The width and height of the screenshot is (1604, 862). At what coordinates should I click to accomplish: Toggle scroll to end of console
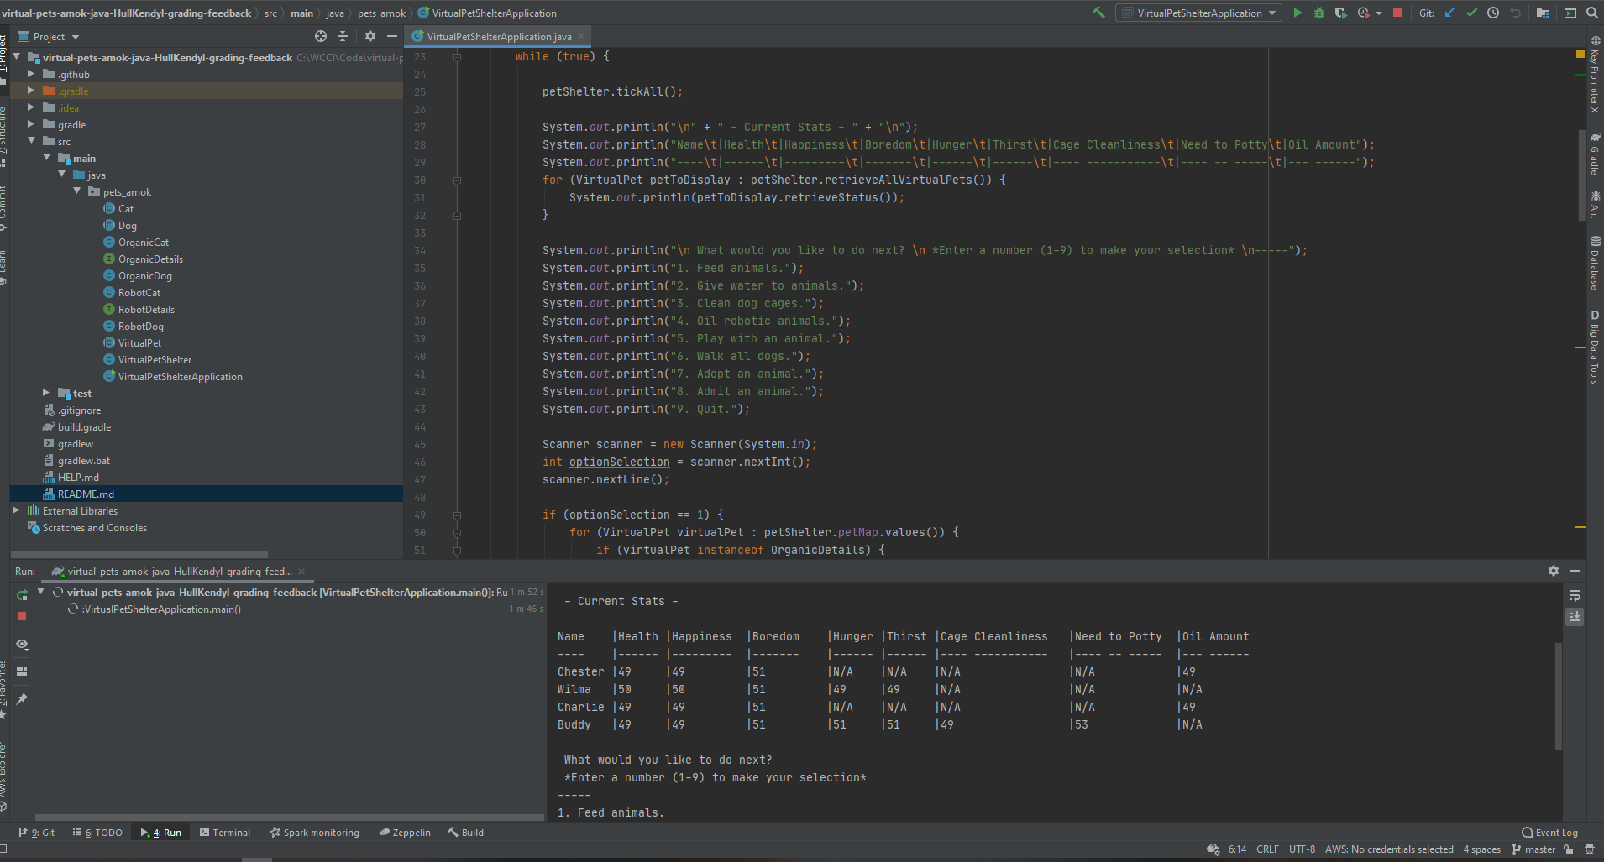tap(1575, 617)
